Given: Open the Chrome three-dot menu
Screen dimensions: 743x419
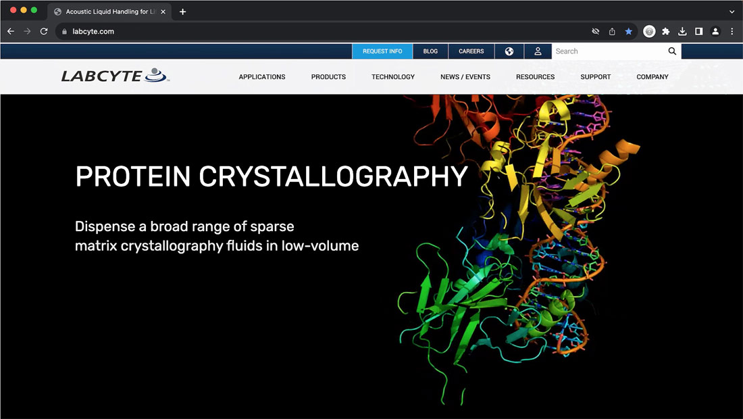Looking at the screenshot, I should click(x=732, y=31).
